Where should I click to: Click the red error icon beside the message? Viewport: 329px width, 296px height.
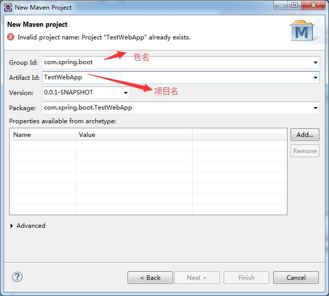(x=11, y=37)
